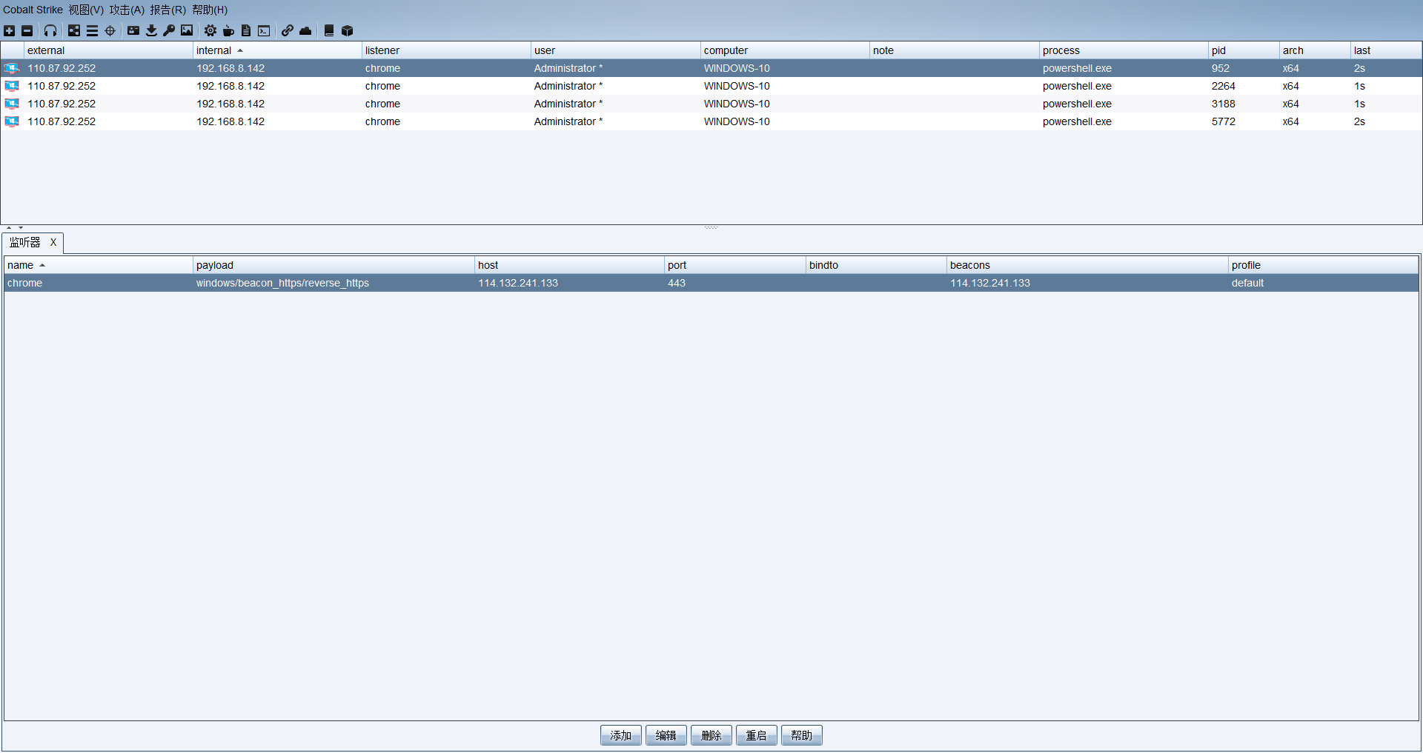Switch to target table crosshair icon
The image size is (1423, 753).
[x=110, y=30]
